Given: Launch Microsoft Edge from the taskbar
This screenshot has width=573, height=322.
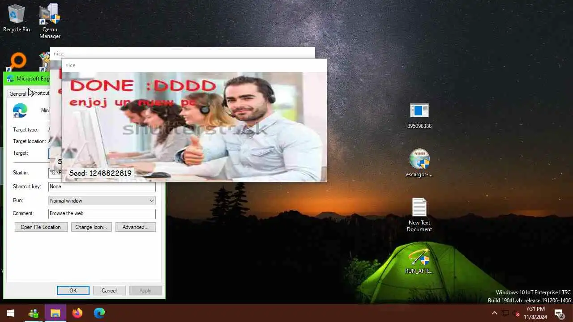Looking at the screenshot, I should point(99,313).
